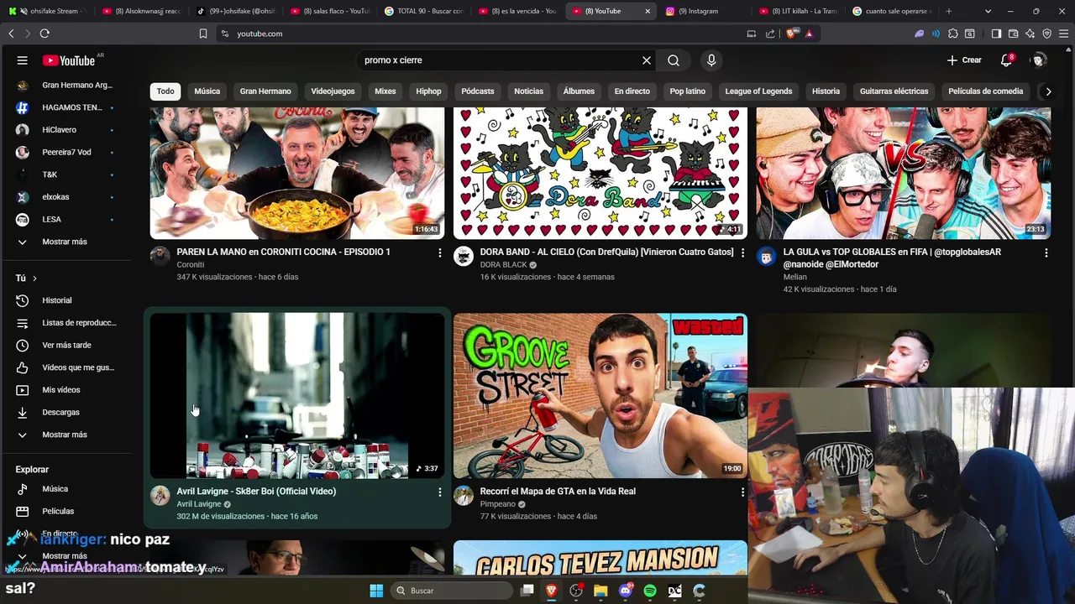Open options menu for Dora Band video
This screenshot has height=604, width=1075.
742,253
